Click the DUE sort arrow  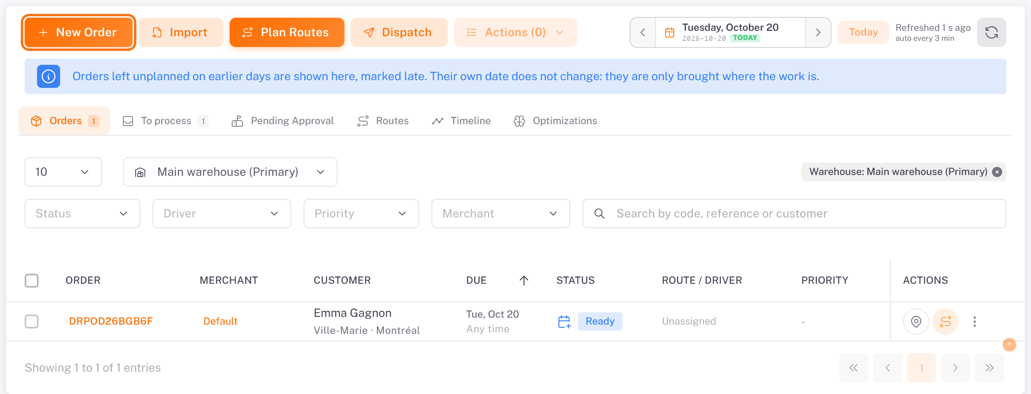(524, 280)
